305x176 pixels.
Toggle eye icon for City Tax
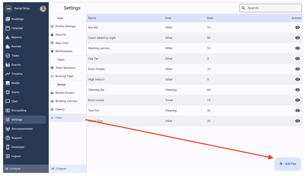pyautogui.click(x=297, y=58)
